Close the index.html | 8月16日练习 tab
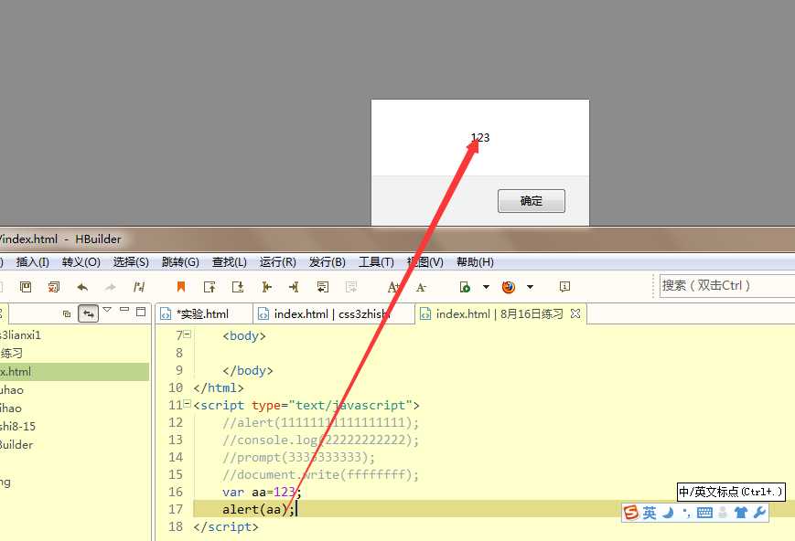795x541 pixels. pos(575,313)
